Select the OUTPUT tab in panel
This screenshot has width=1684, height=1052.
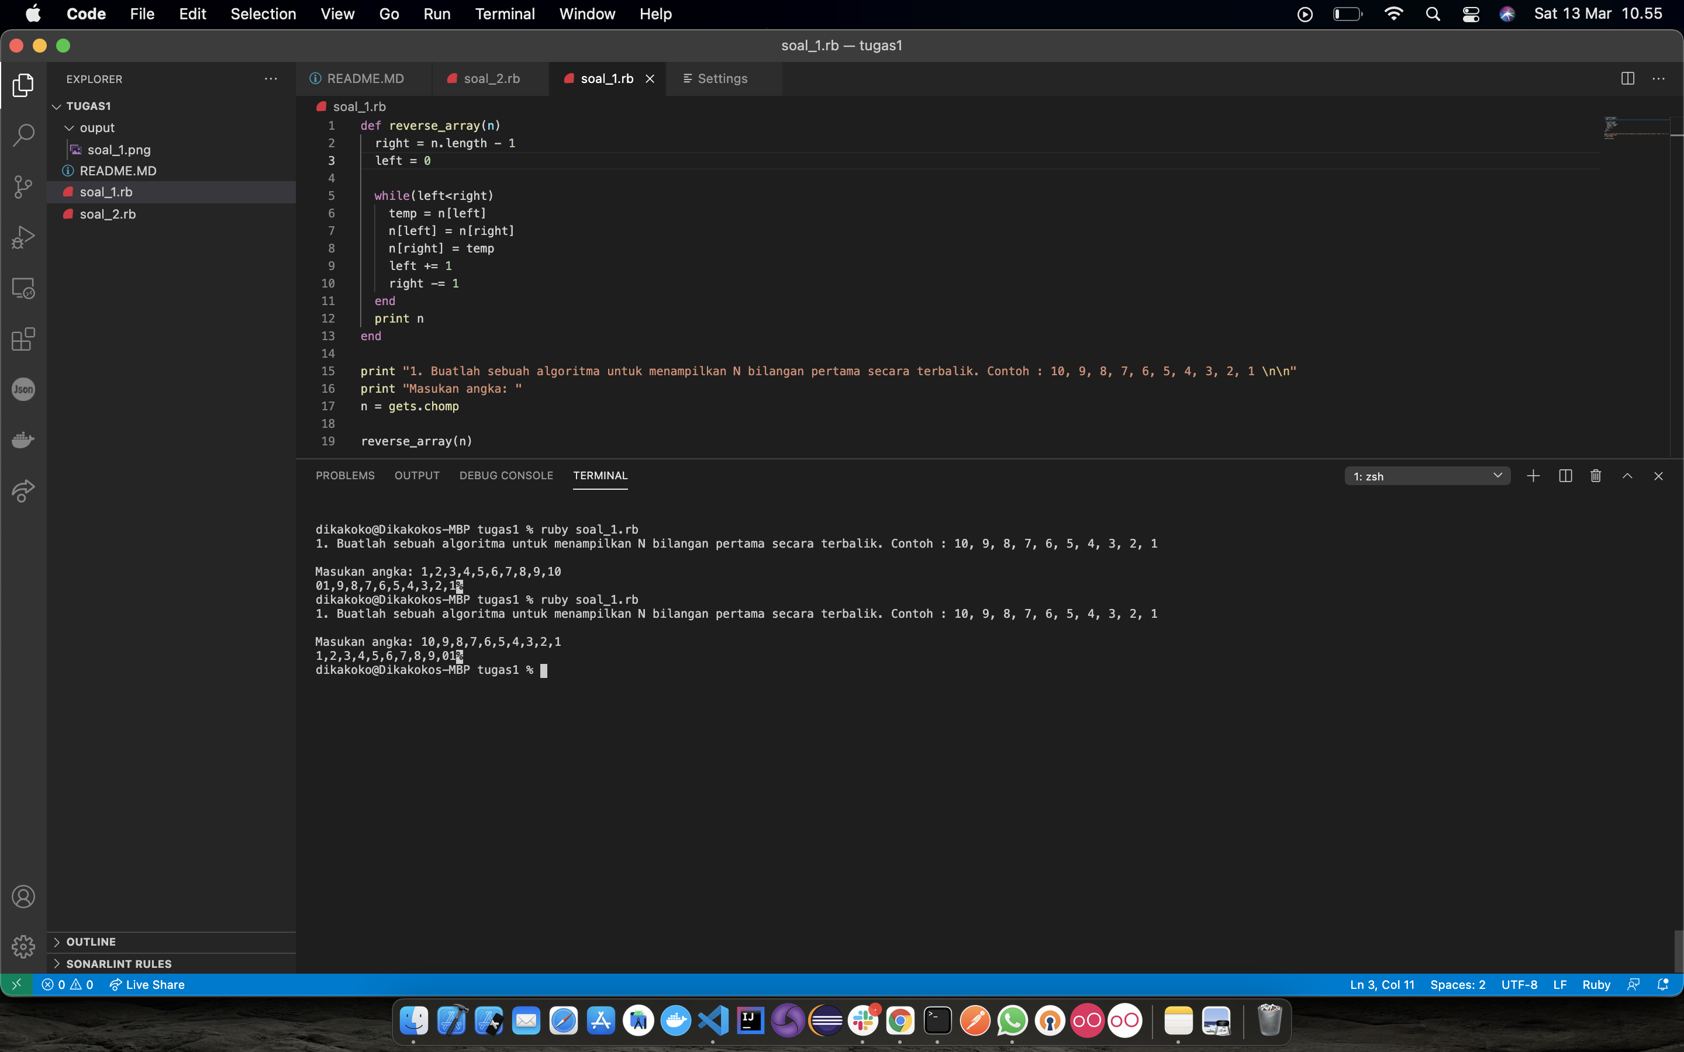417,475
